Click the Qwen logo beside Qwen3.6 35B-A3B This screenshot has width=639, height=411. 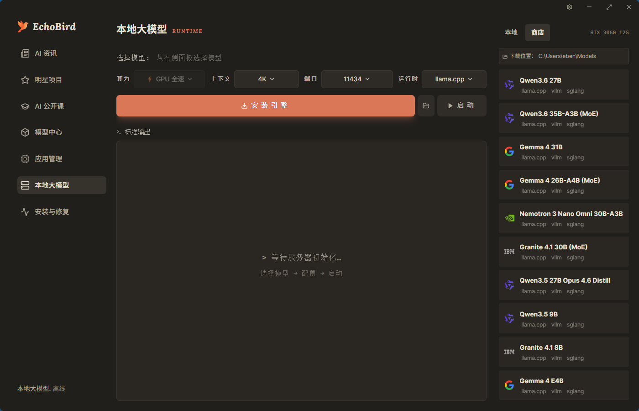pyautogui.click(x=509, y=118)
